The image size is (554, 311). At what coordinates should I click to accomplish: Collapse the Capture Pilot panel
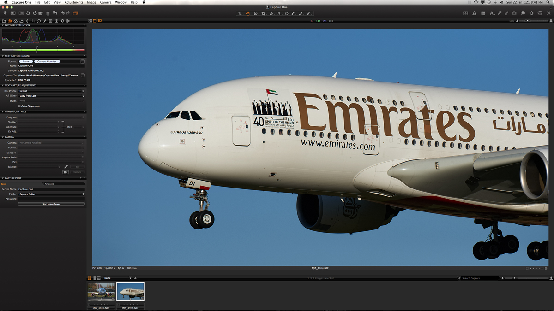2,178
